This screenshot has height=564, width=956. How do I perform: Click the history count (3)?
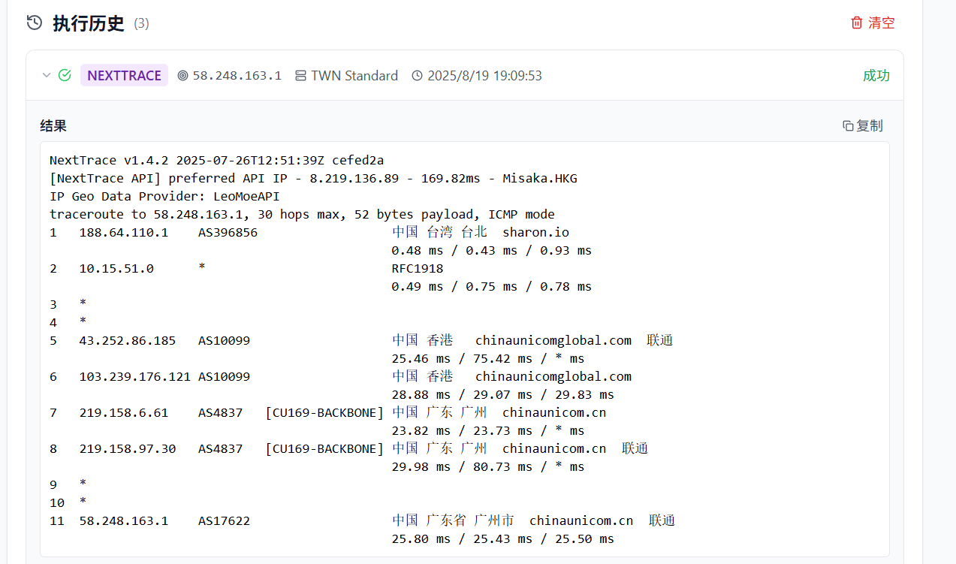point(141,24)
